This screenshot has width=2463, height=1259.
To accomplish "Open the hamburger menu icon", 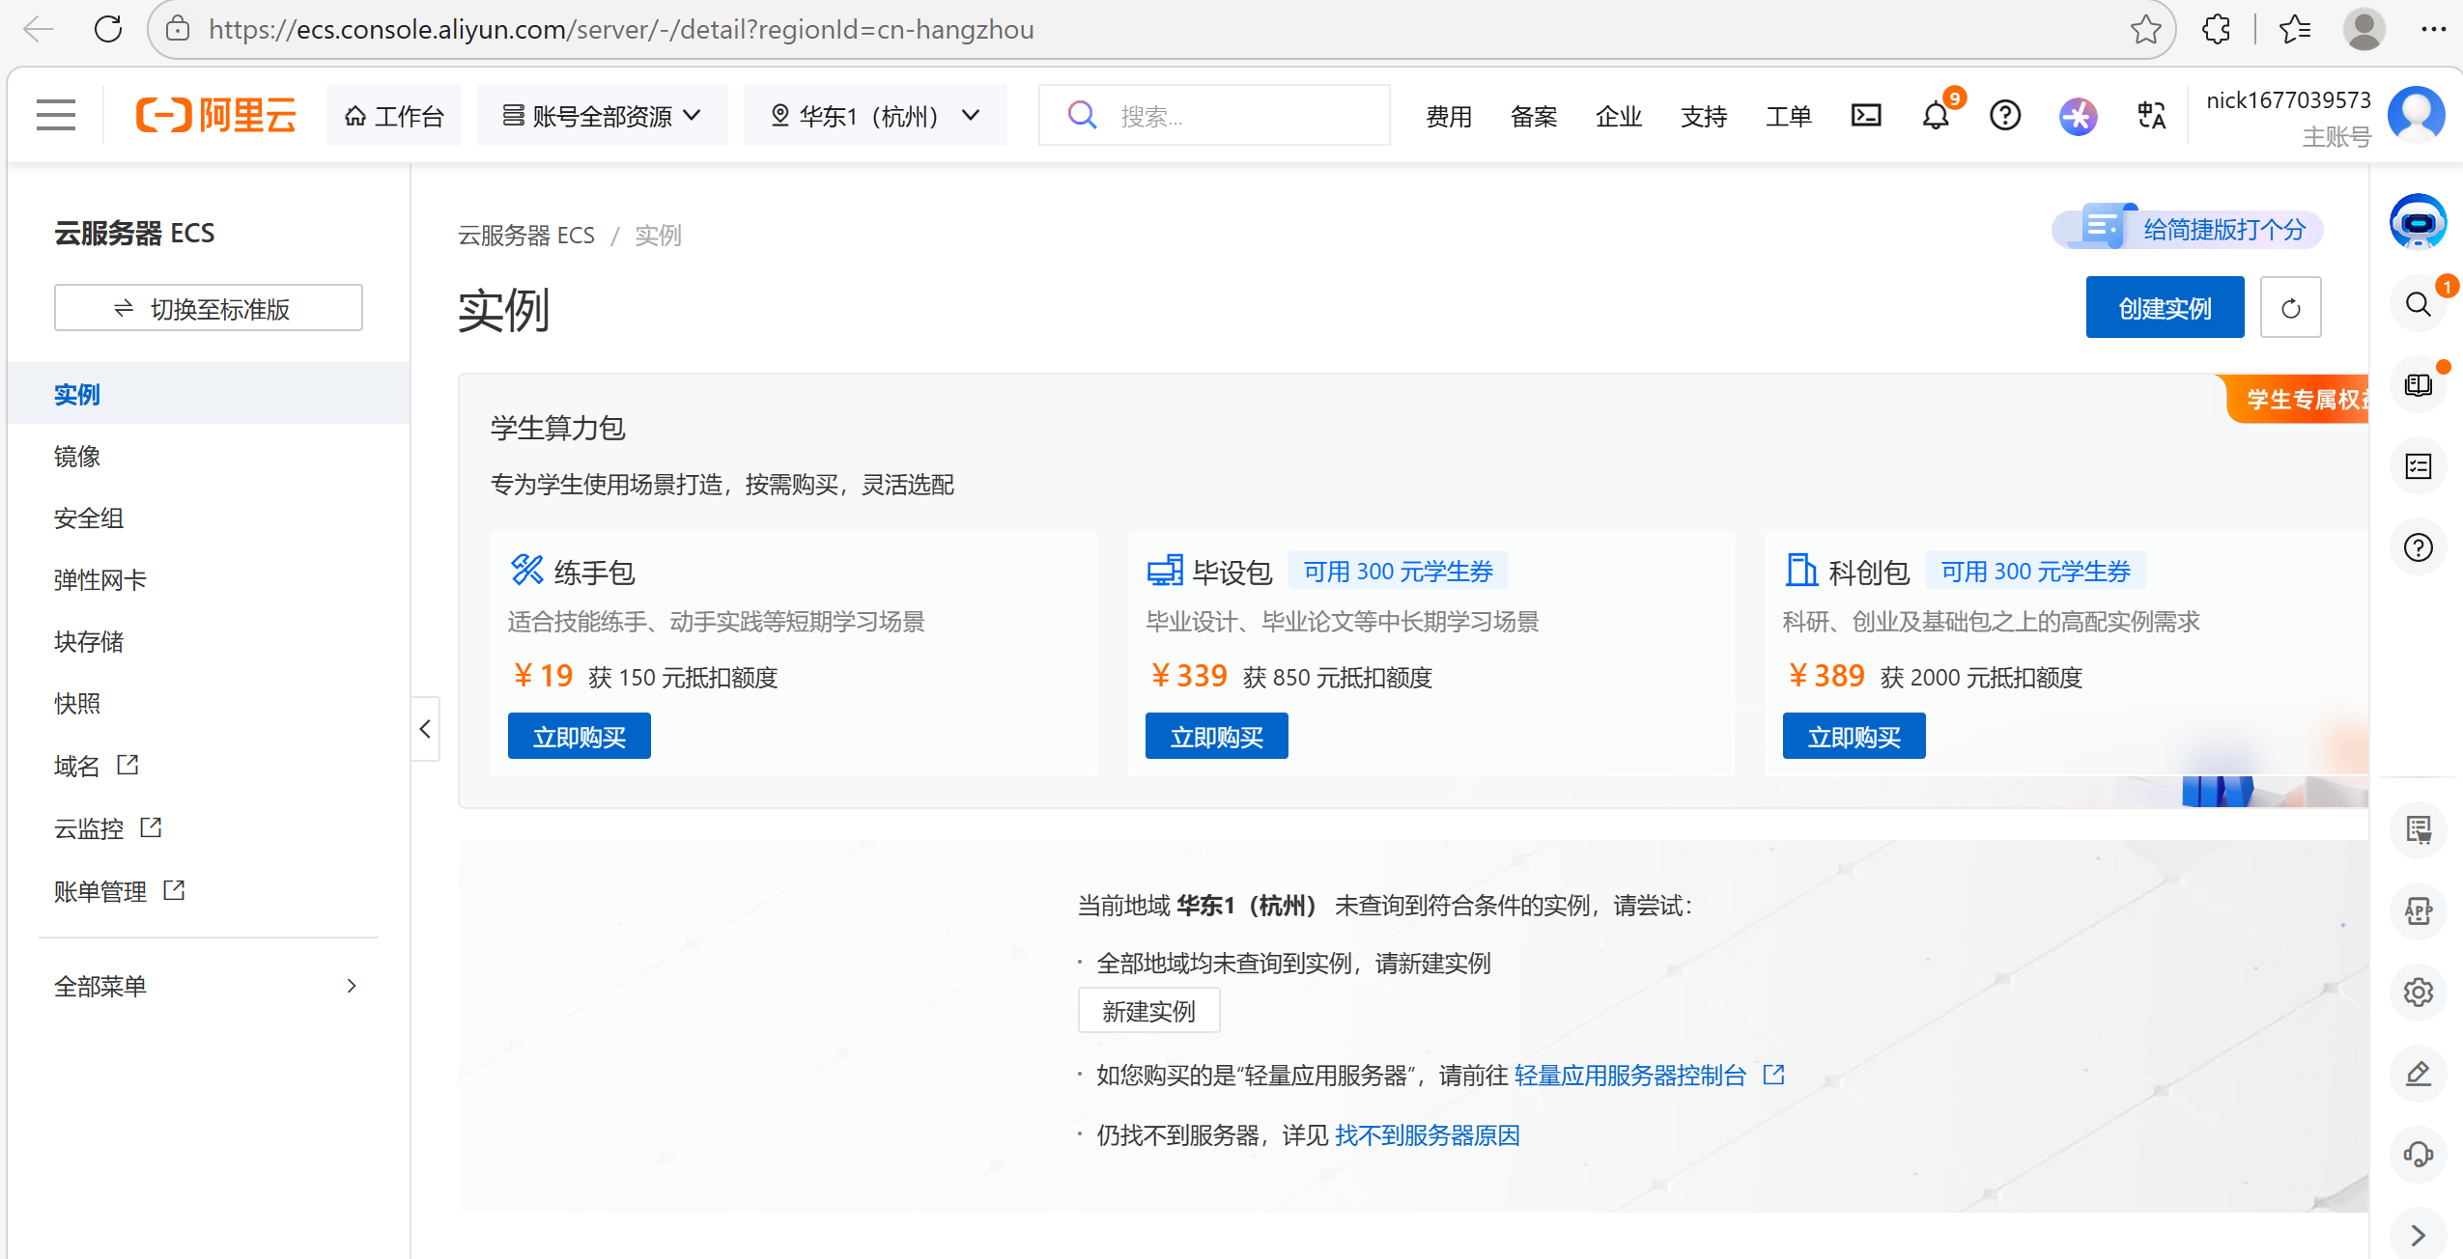I will pyautogui.click(x=56, y=115).
